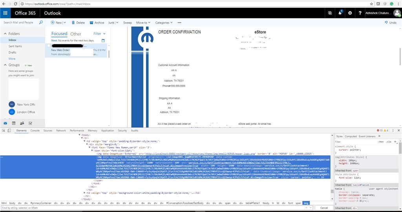Reload the page

click(15, 4)
